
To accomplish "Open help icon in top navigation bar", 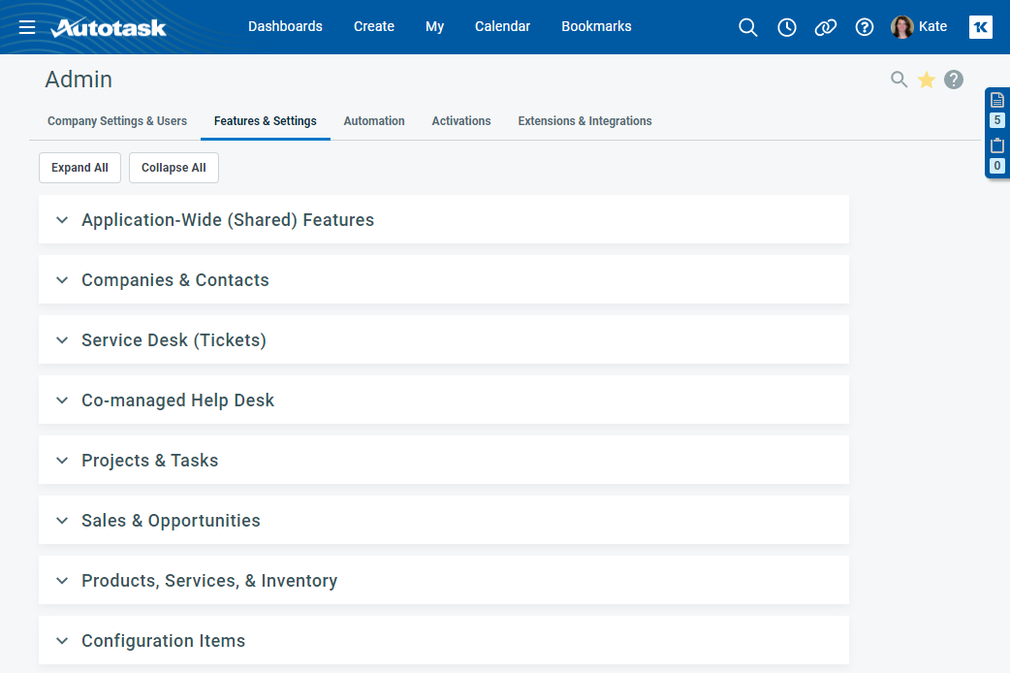I will [x=864, y=27].
